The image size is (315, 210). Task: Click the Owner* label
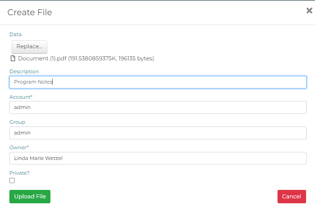[19, 147]
